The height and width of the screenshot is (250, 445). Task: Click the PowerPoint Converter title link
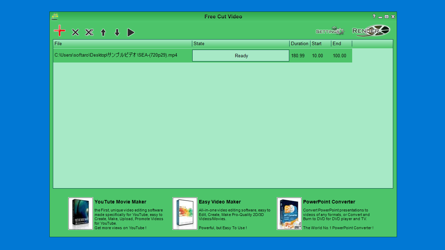pyautogui.click(x=329, y=202)
